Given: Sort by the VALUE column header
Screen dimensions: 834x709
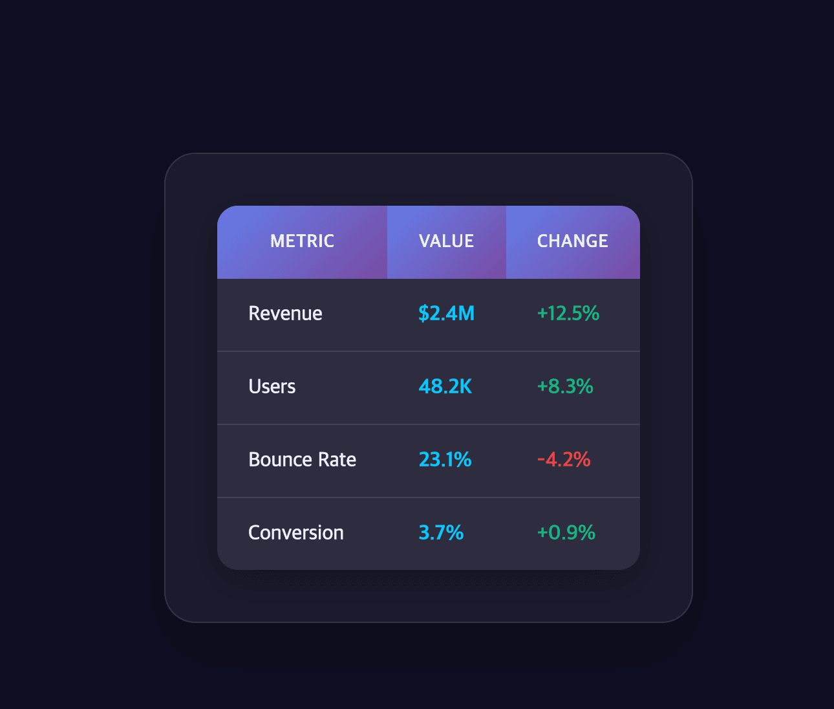Looking at the screenshot, I should (446, 241).
